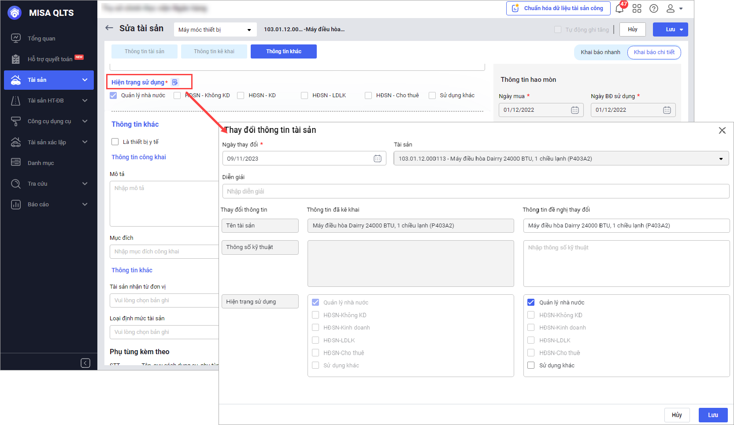This screenshot has width=734, height=425.
Task: Tick Sử dụng khác in proposed changes column
Action: [x=531, y=365]
